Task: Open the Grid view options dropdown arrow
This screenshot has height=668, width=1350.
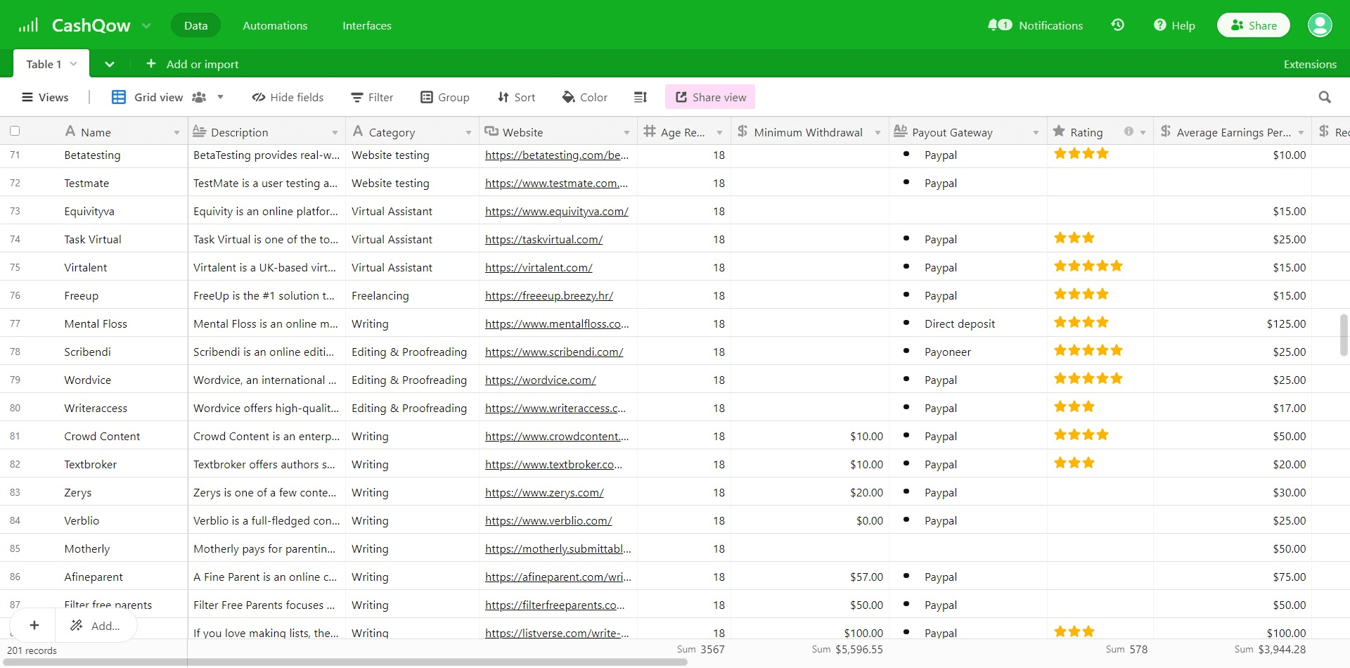Action: point(220,97)
